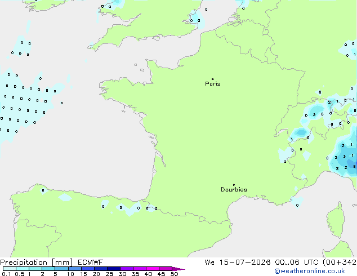This screenshot has height=276, width=357.
Task: Click the forecast date 15-07-2026 text
Action: point(245,262)
